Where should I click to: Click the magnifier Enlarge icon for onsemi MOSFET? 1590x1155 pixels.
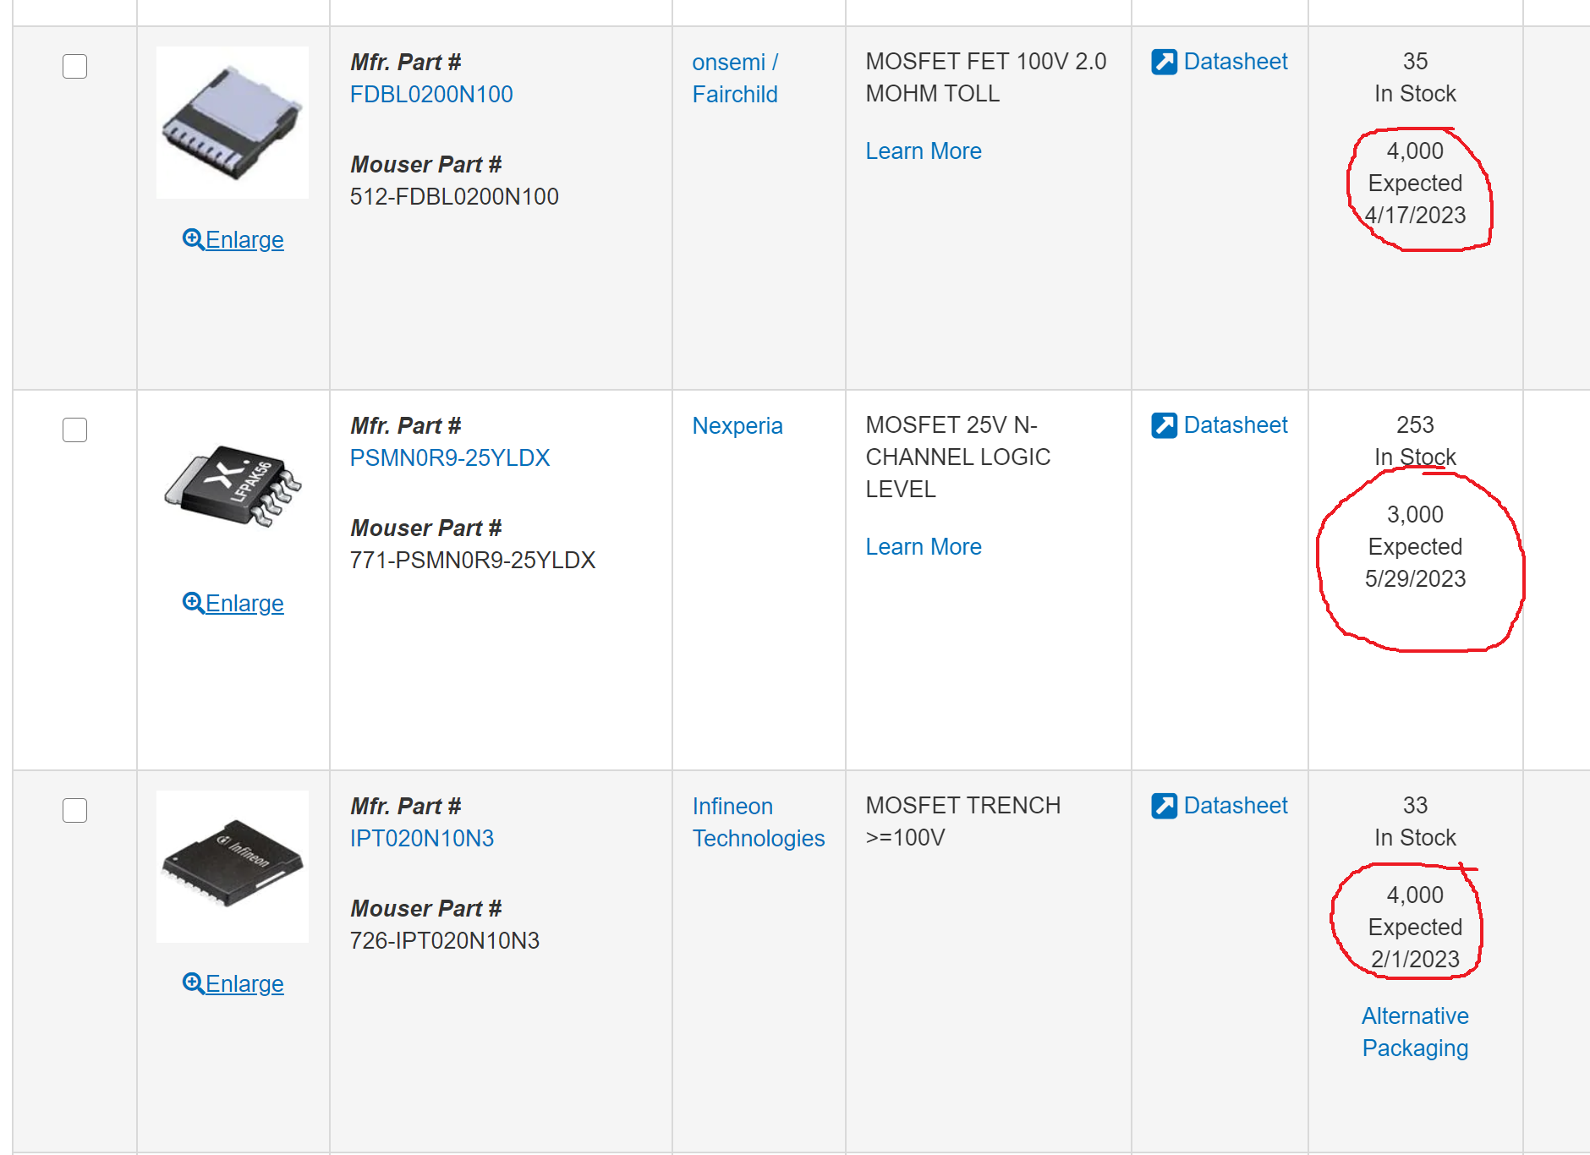click(x=193, y=239)
